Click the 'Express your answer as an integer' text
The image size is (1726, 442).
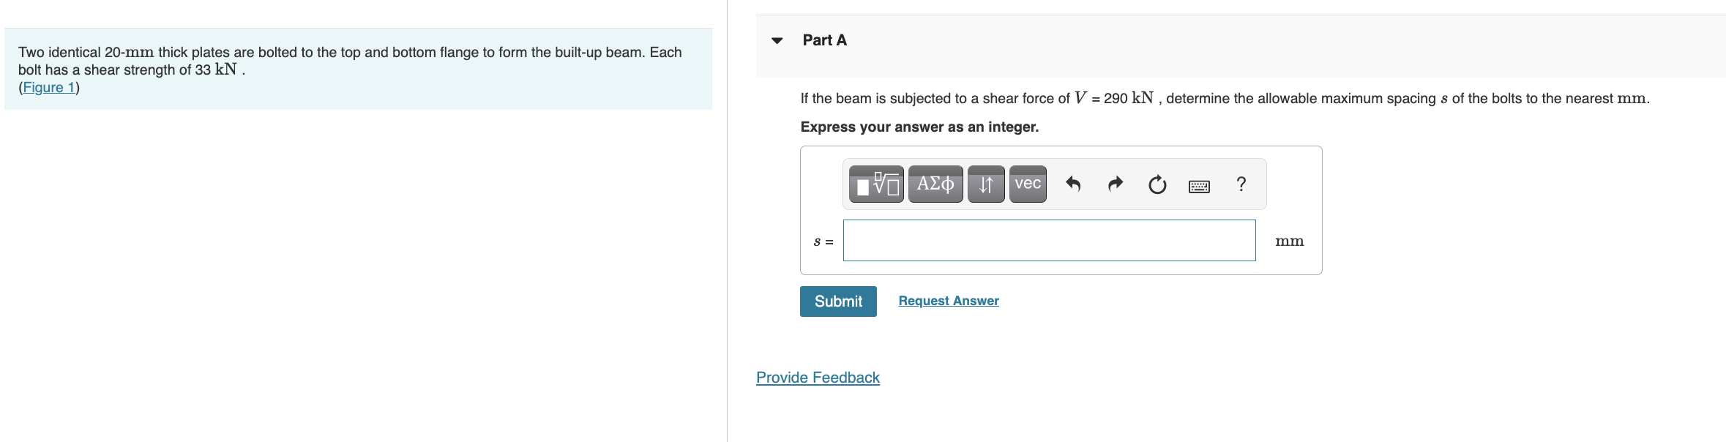[919, 127]
